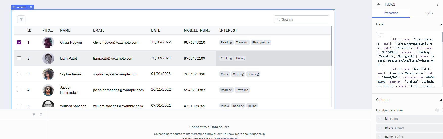Click the drag handle for photo column
443x139 pixels.
click(380, 128)
